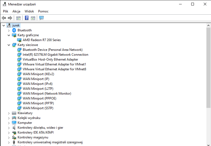Image resolution: width=211 pixels, height=146 pixels.
Task: Collapse the Karty graficzne category
Action: [9, 35]
